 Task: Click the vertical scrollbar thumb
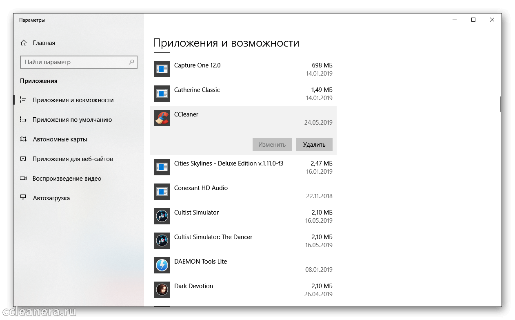pyautogui.click(x=500, y=104)
